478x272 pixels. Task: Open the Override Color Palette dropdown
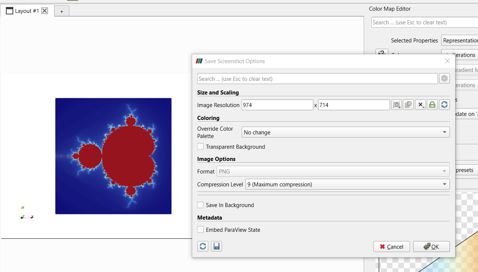pos(345,132)
